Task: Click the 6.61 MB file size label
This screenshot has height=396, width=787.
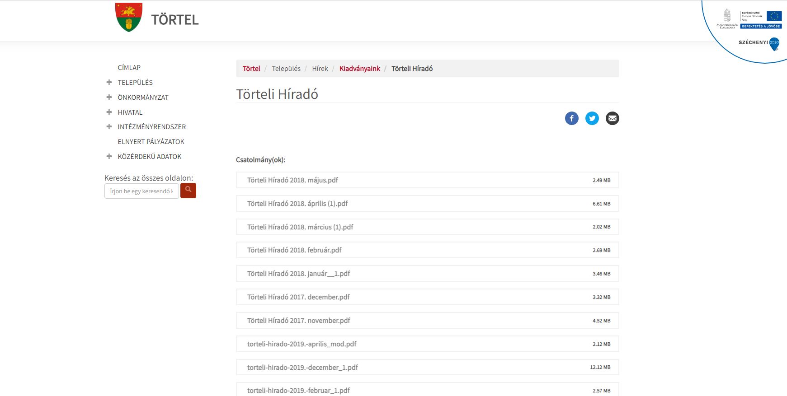Action: tap(602, 204)
